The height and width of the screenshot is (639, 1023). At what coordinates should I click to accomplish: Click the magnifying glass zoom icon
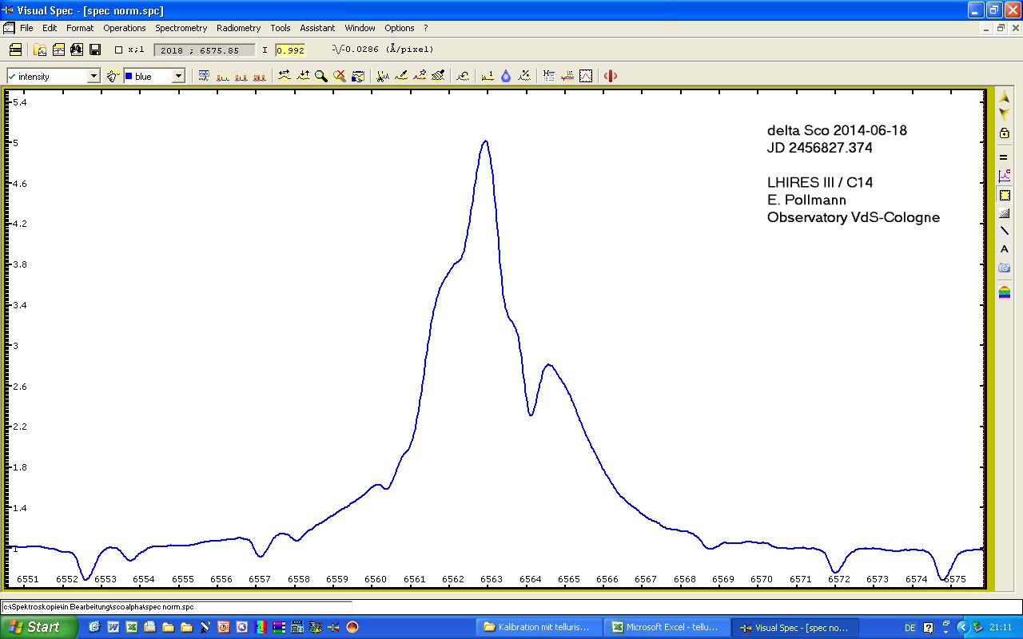[320, 76]
